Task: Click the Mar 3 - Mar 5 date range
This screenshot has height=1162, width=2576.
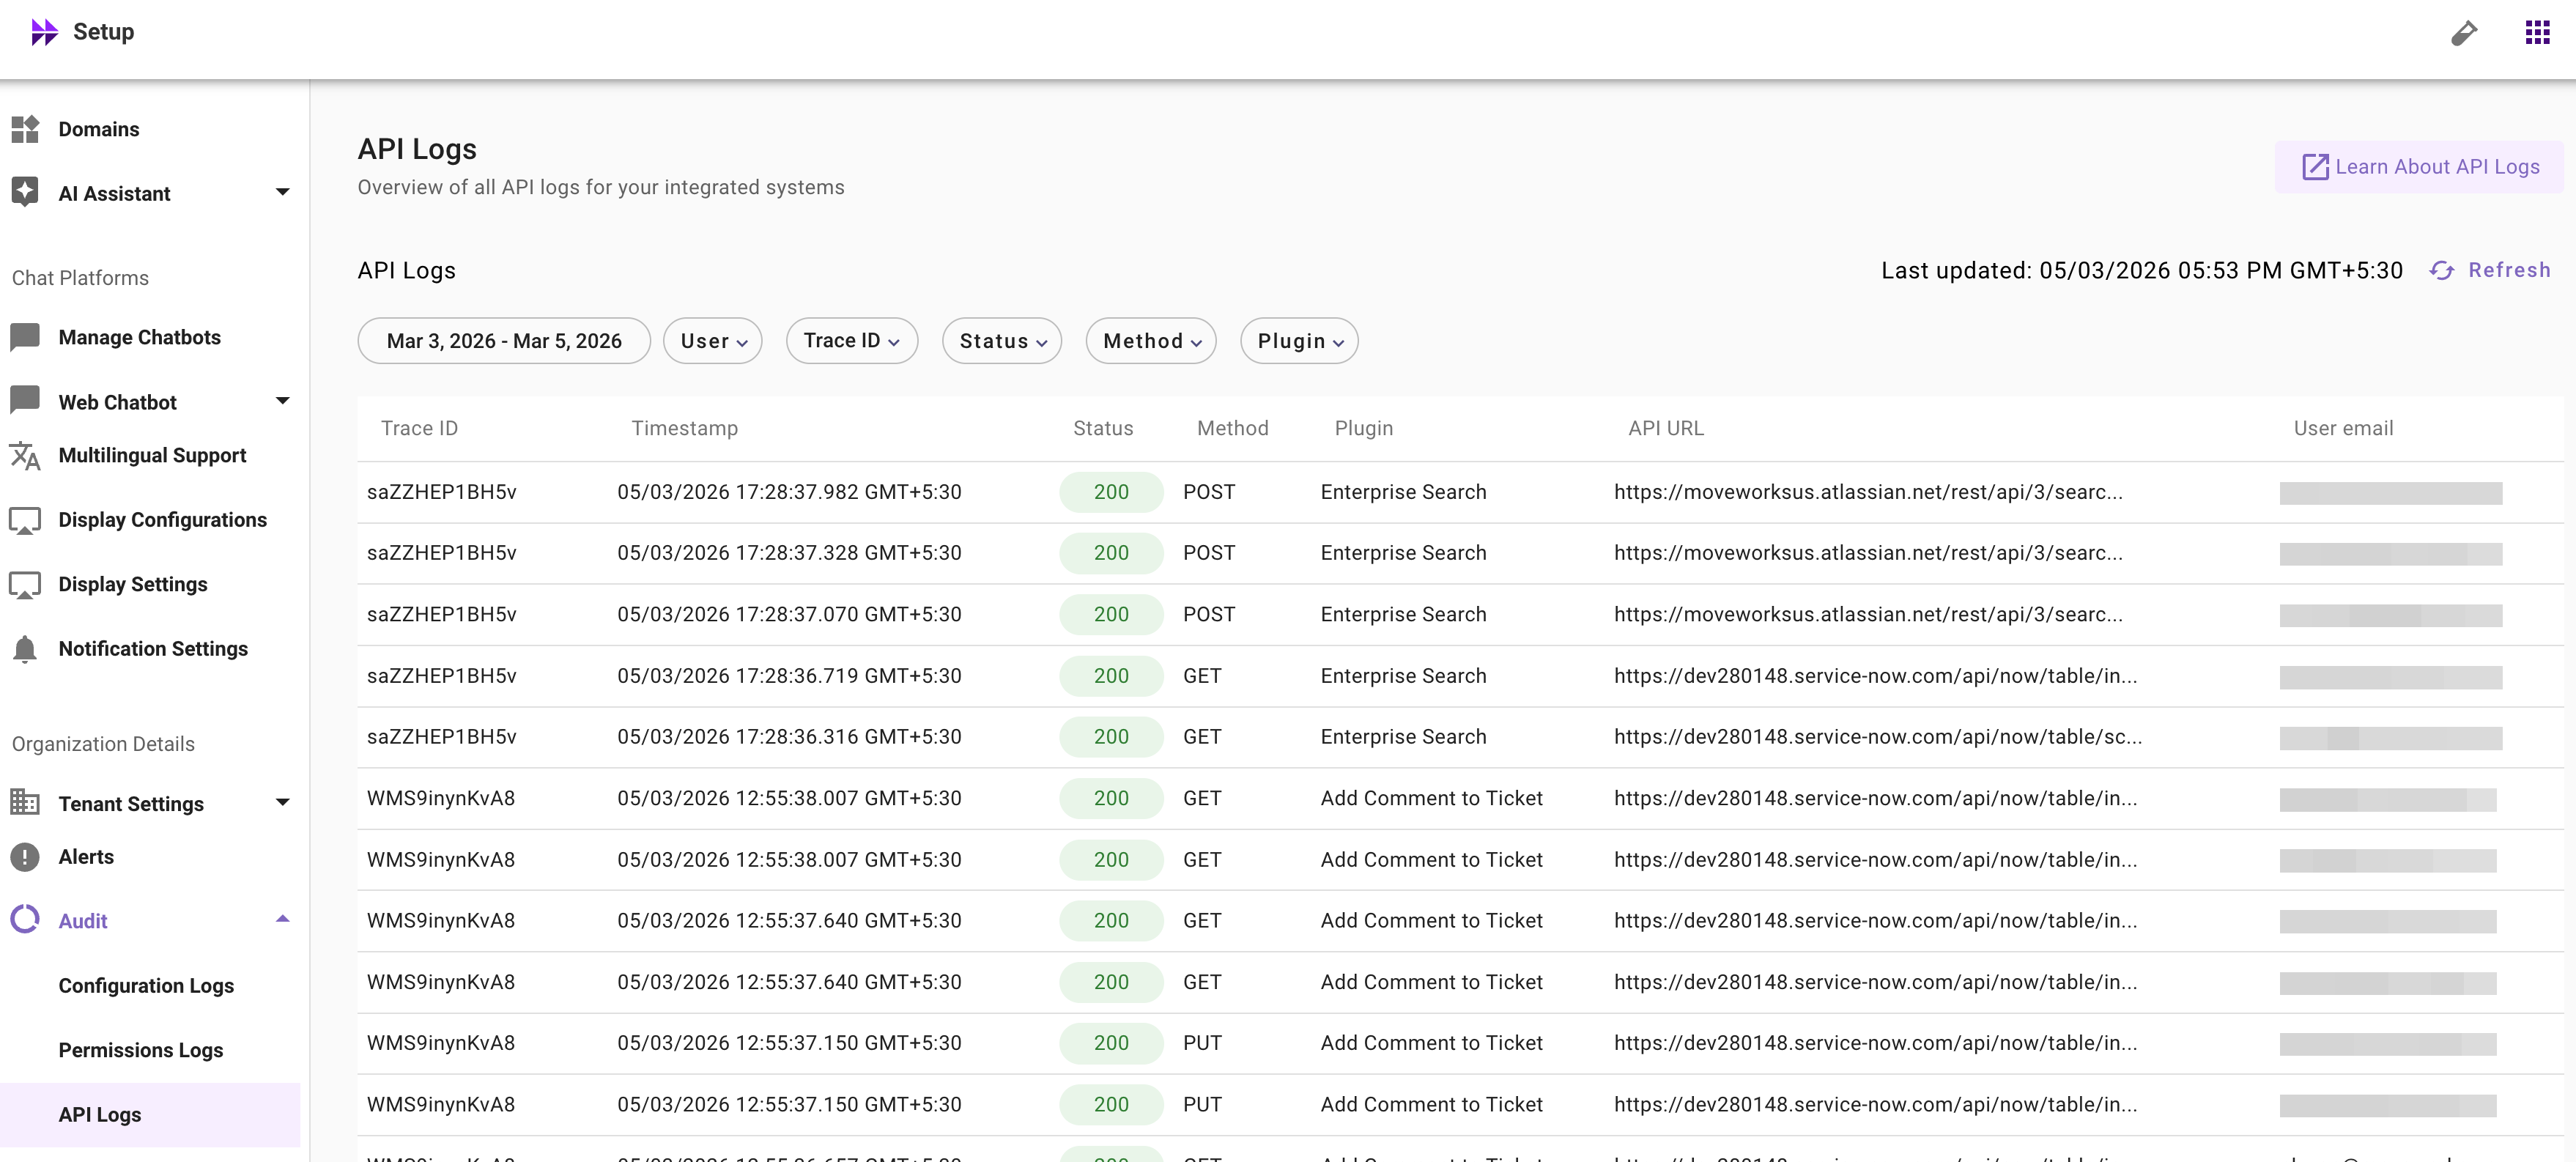Action: (x=504, y=341)
